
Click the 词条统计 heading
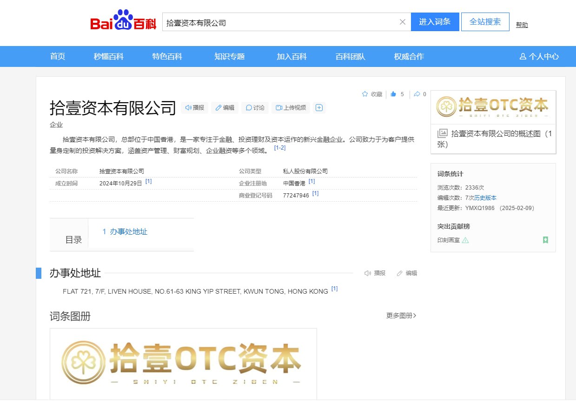click(450, 174)
